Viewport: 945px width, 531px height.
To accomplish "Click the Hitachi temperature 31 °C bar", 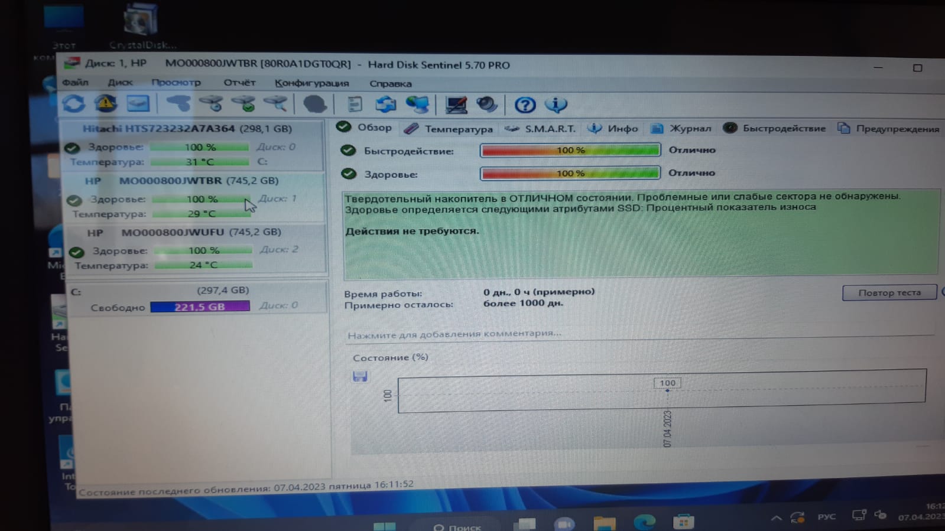I will pos(200,161).
